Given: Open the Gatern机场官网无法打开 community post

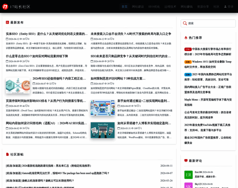Looking at the screenshot, I should (x=58, y=173).
